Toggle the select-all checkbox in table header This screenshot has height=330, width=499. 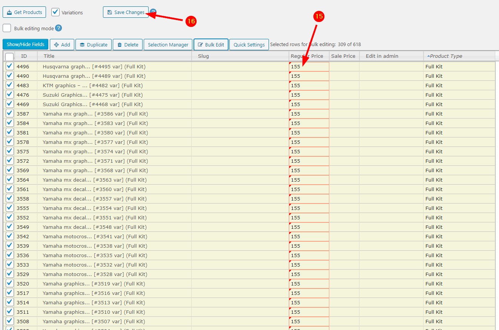(x=9, y=57)
